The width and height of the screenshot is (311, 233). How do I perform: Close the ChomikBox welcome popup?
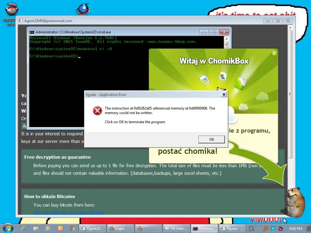pos(274,53)
